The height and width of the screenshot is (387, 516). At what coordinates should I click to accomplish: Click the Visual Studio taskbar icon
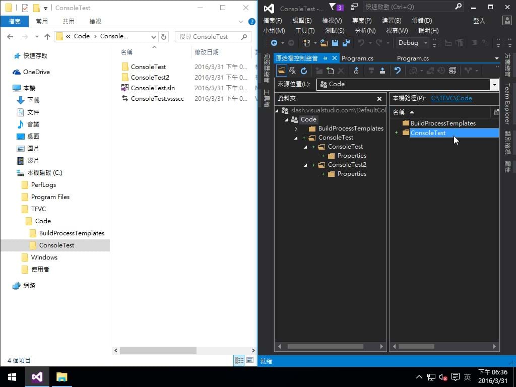37,377
